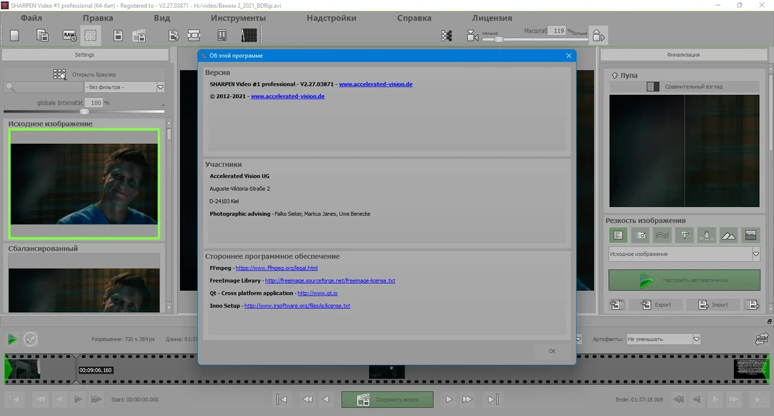Open the FreeImage license link
This screenshot has width=774, height=416.
coord(330,281)
